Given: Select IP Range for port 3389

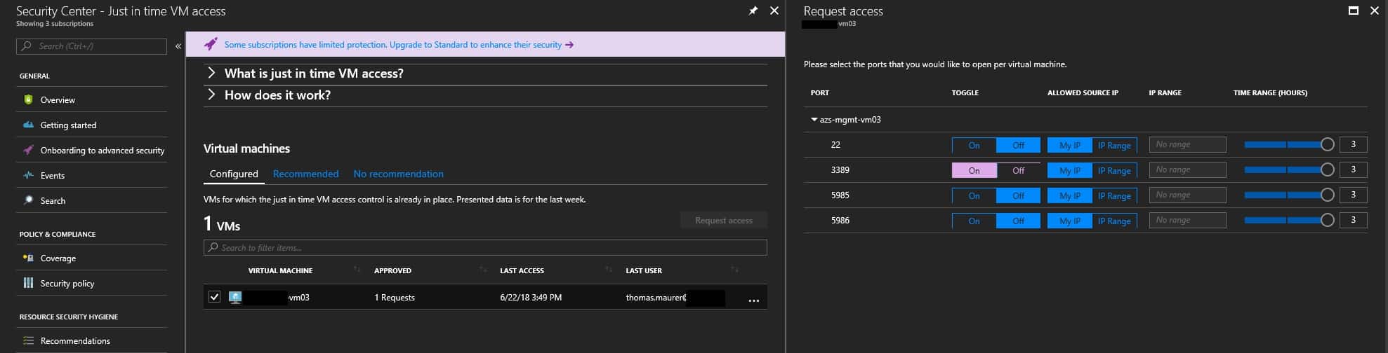Looking at the screenshot, I should [1114, 170].
